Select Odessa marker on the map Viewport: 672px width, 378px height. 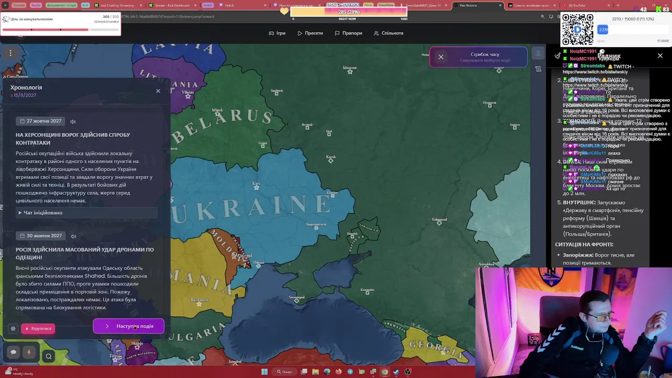(258, 266)
